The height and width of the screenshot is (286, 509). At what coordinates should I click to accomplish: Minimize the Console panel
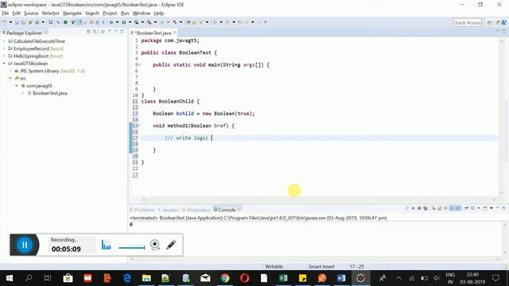(x=498, y=208)
